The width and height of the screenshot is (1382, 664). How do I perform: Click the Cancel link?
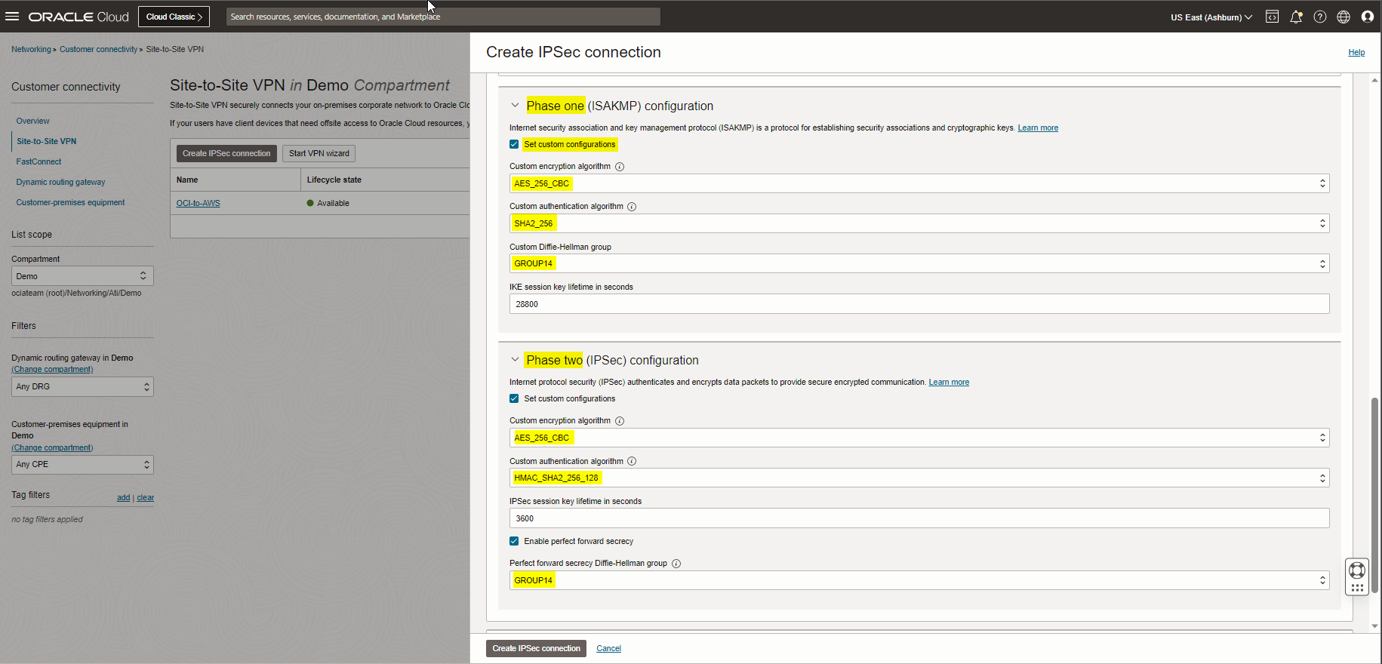pos(608,648)
